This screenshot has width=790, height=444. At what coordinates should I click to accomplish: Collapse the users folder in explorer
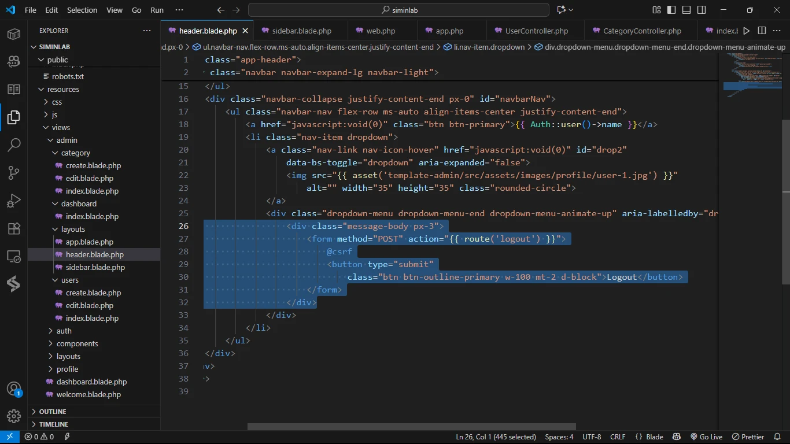[69, 280]
